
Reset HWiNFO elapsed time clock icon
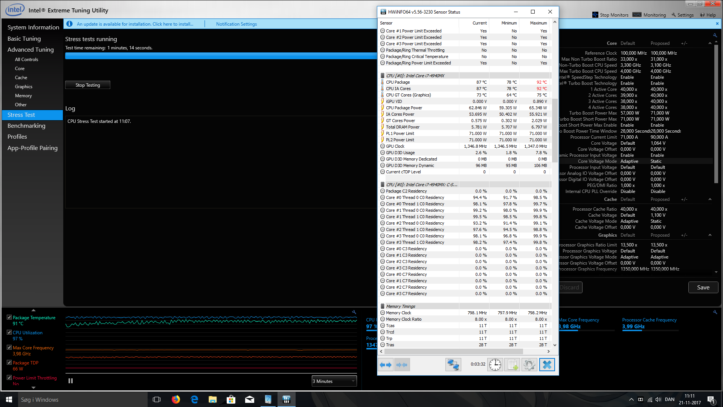click(495, 365)
